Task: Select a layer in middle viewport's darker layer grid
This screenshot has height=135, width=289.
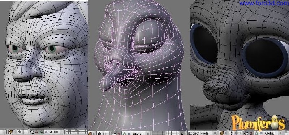Action: click(159, 133)
